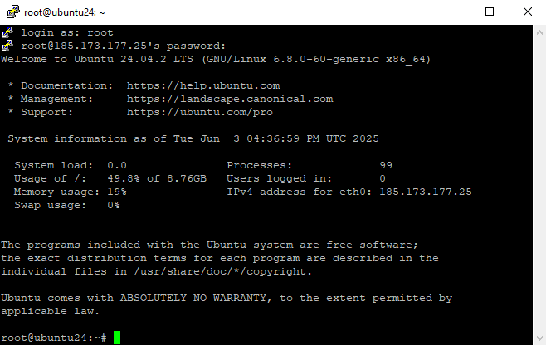Screen dimensions: 546x345
Task: Click the scrollbar up arrow
Action: click(539, 32)
